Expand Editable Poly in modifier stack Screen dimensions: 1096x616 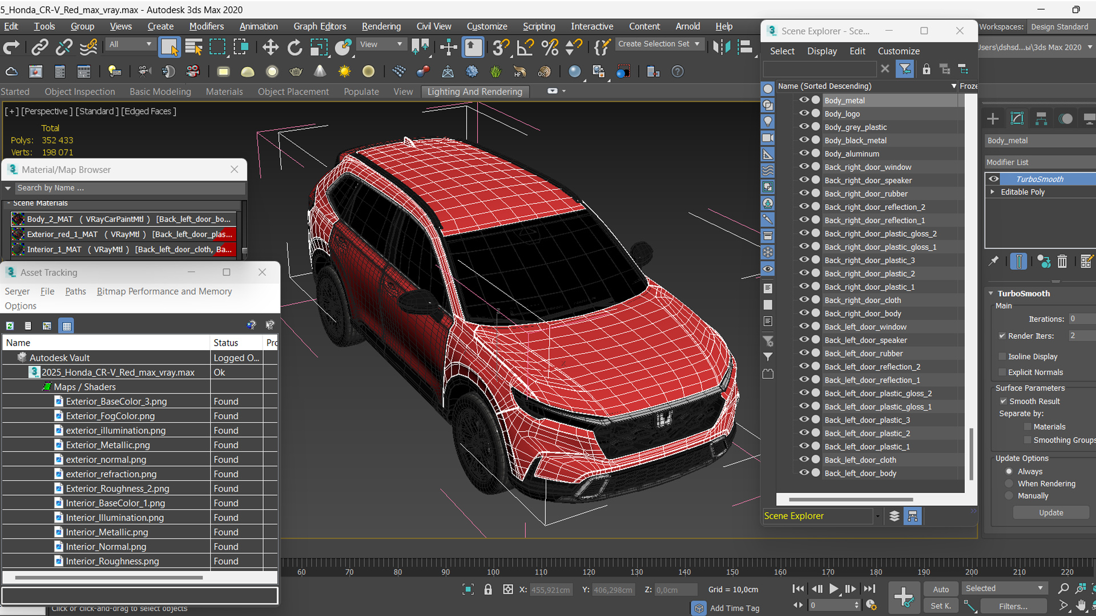(x=993, y=192)
